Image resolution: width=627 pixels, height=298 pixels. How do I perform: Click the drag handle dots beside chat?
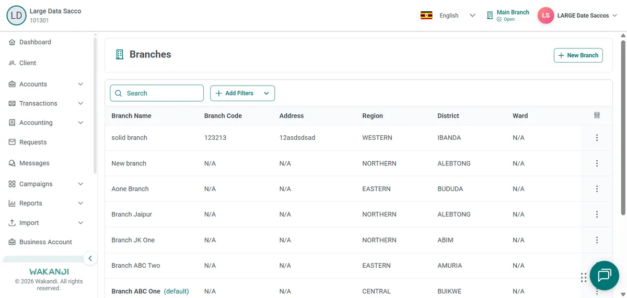point(584,278)
